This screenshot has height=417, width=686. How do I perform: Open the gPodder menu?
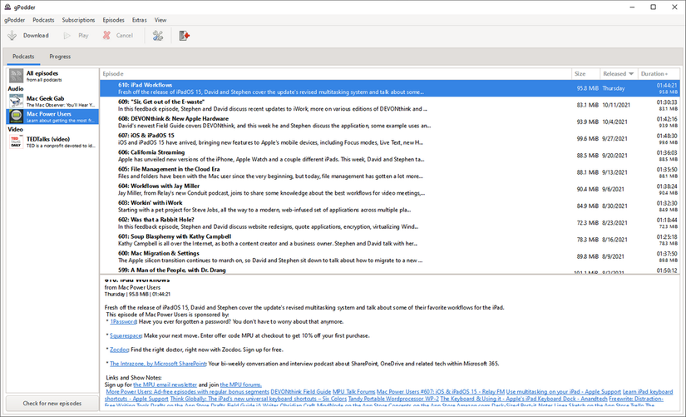(x=14, y=20)
